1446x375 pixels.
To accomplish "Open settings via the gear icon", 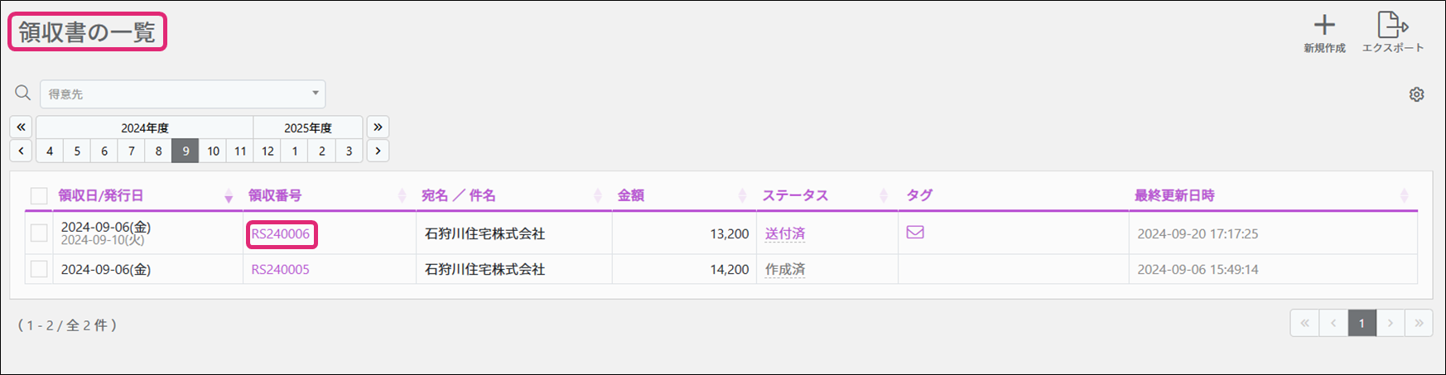I will pos(1416,94).
